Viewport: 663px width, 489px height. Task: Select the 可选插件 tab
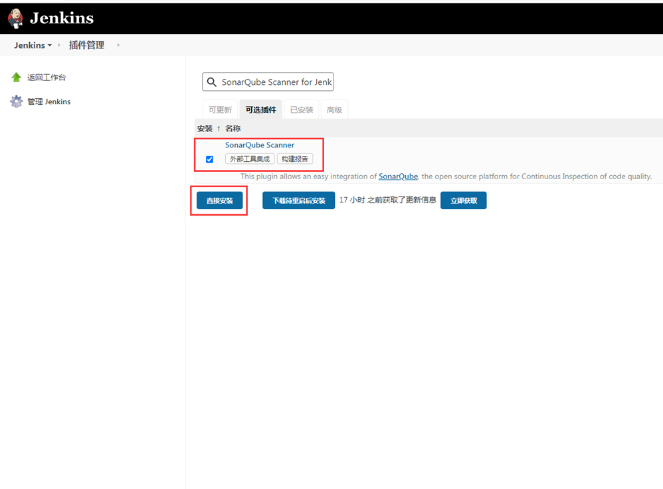point(261,109)
